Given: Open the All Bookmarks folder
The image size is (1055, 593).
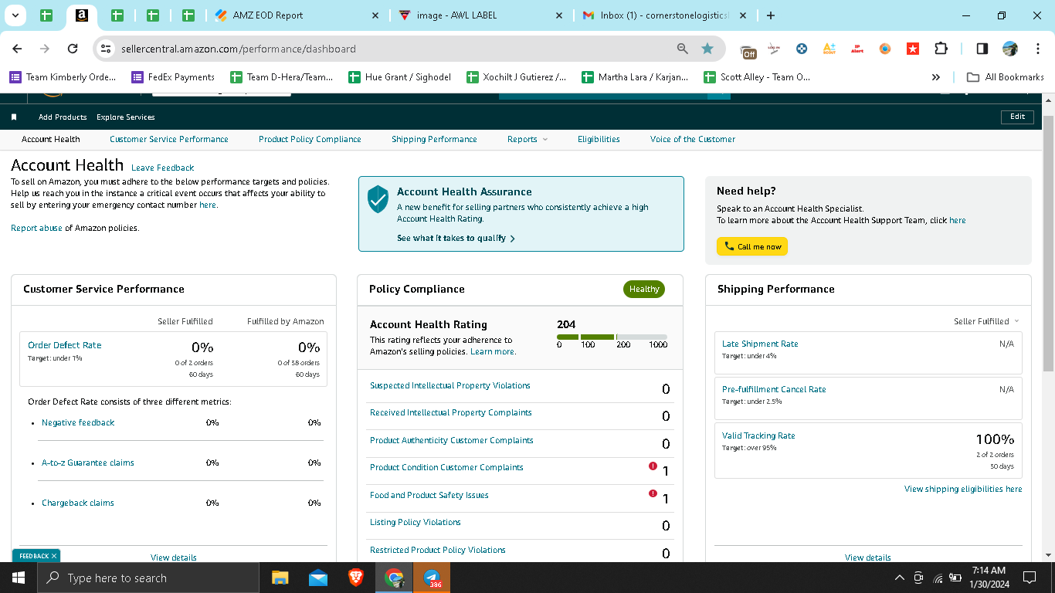Looking at the screenshot, I should 1006,77.
